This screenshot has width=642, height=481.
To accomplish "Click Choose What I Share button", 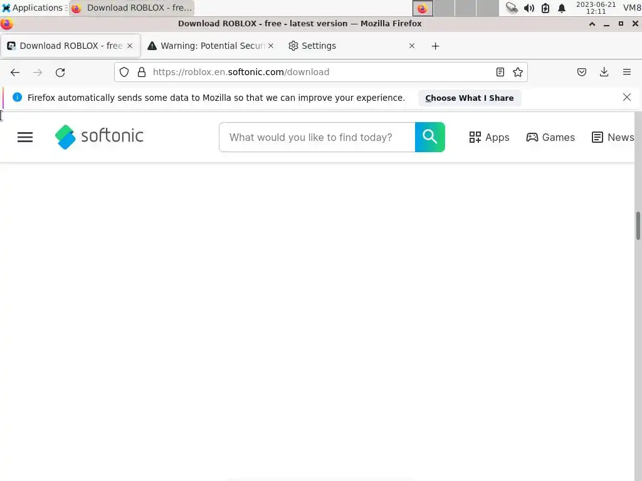I will pyautogui.click(x=470, y=98).
